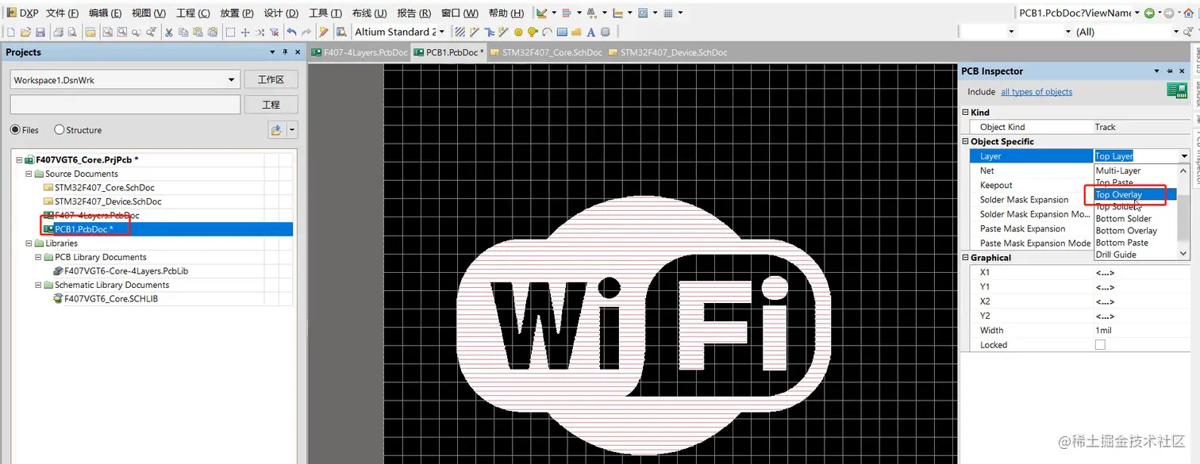Image resolution: width=1200 pixels, height=464 pixels.
Task: Click the Select Inside Area dashed rectangle icon
Action: [230, 32]
